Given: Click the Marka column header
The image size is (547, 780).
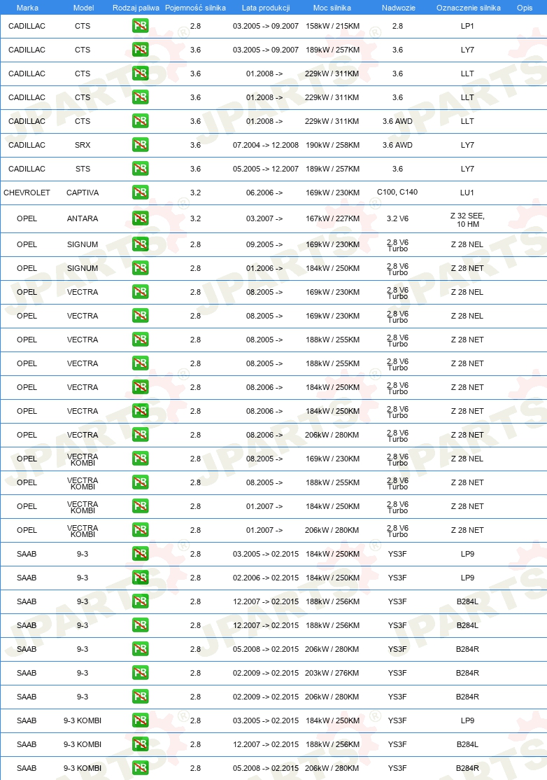Looking at the screenshot, I should 27,8.
